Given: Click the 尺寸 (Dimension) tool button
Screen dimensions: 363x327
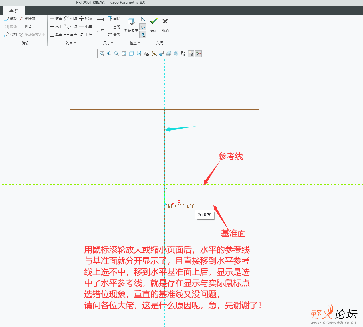Looking at the screenshot, I should (101, 24).
